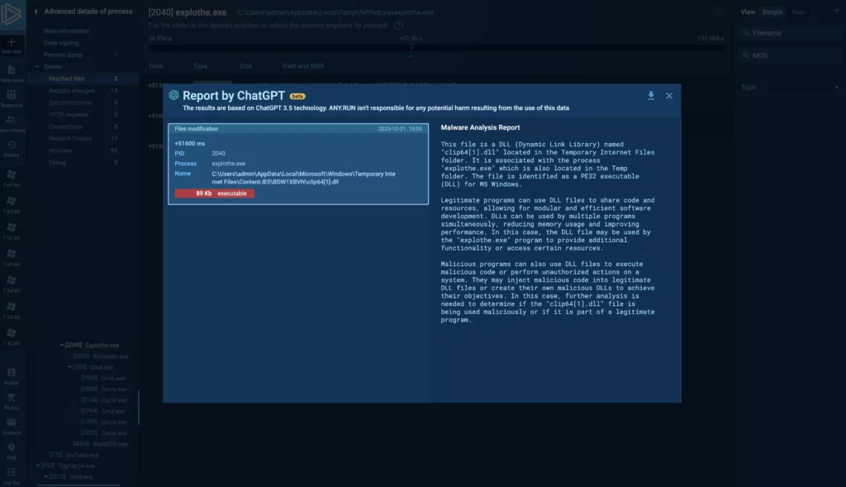Select [2148] Cacls.exe process
The width and height of the screenshot is (846, 487).
pos(103,400)
